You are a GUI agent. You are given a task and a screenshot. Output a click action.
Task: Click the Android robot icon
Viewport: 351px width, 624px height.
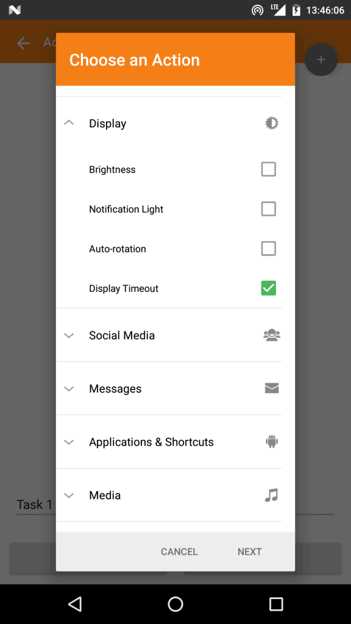(272, 441)
